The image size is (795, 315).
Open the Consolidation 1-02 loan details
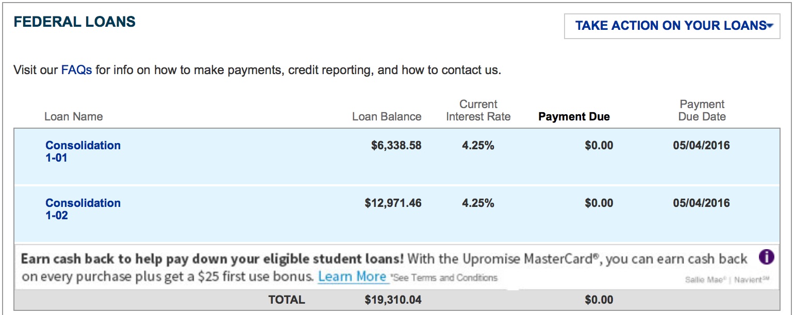pos(83,209)
